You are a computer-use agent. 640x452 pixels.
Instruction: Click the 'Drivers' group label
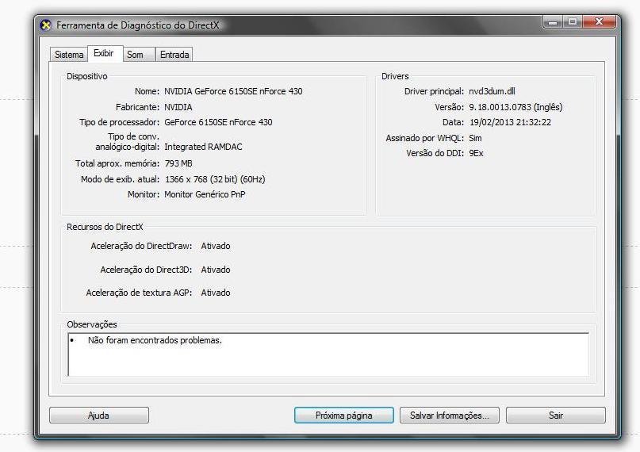(395, 76)
